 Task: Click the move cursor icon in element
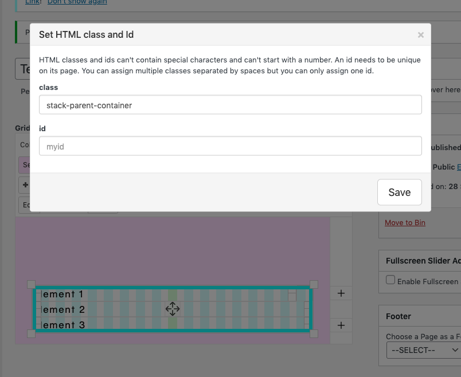[172, 309]
